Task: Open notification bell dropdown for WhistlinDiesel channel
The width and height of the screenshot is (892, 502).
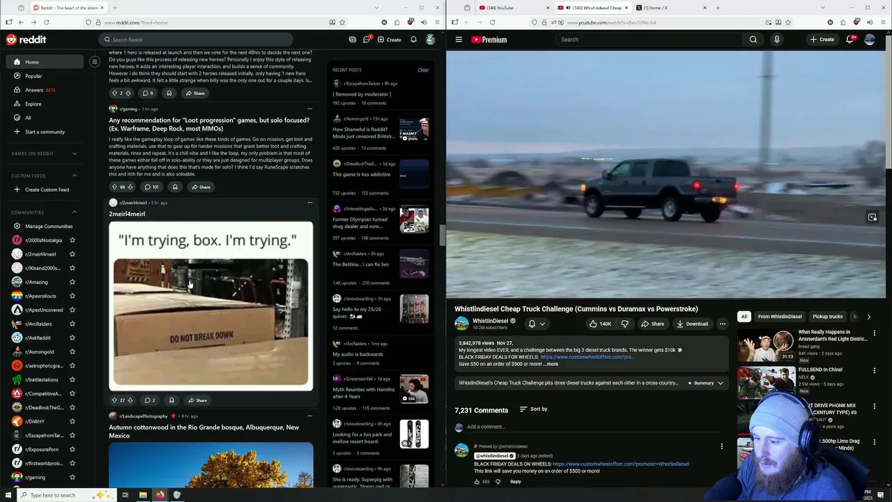Action: click(x=536, y=324)
